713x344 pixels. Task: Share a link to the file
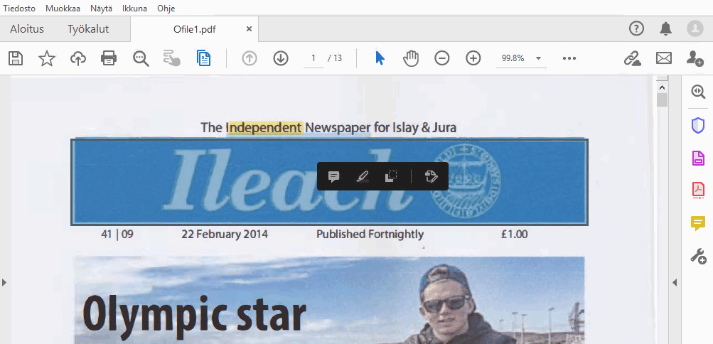pos(632,58)
